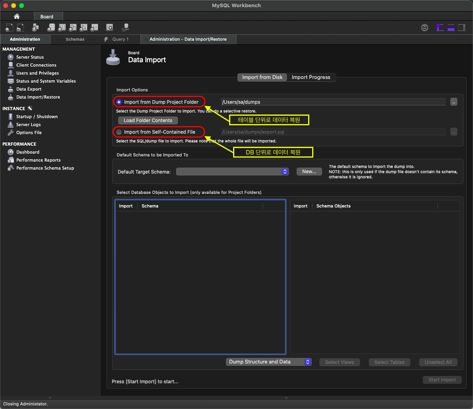Browse for self-contained file button
The height and width of the screenshot is (409, 473).
click(x=454, y=132)
